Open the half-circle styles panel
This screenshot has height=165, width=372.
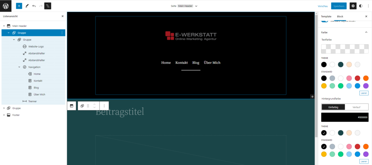(361, 6)
